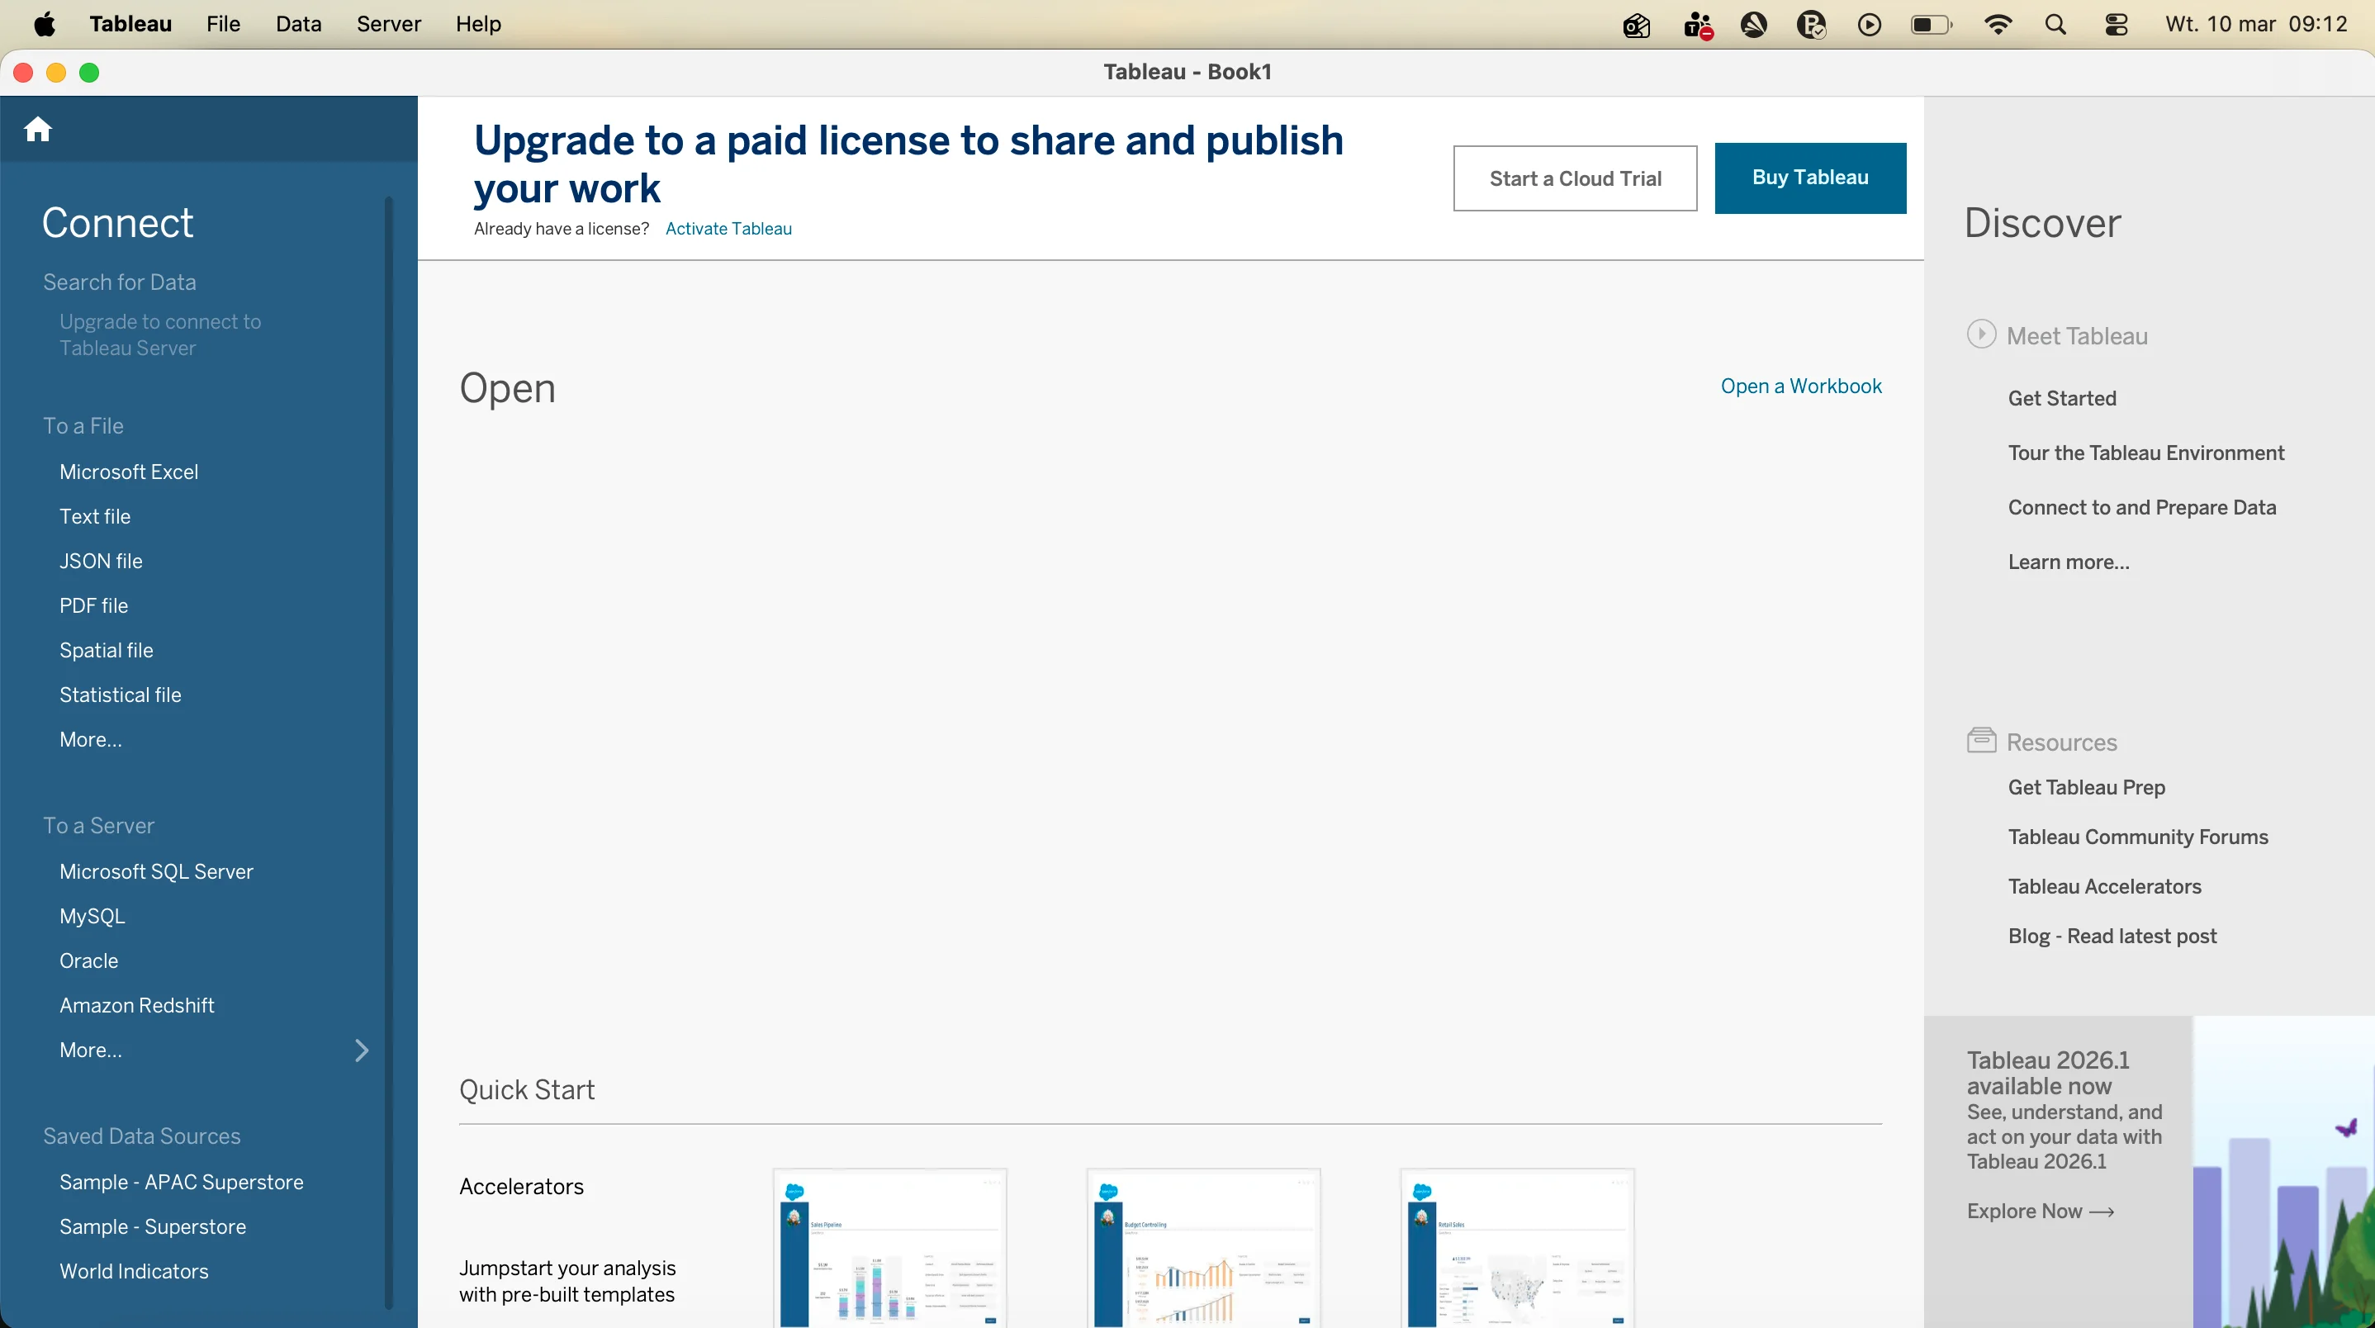Click Start a Cloud Trial button
This screenshot has height=1328, width=2375.
tap(1575, 179)
